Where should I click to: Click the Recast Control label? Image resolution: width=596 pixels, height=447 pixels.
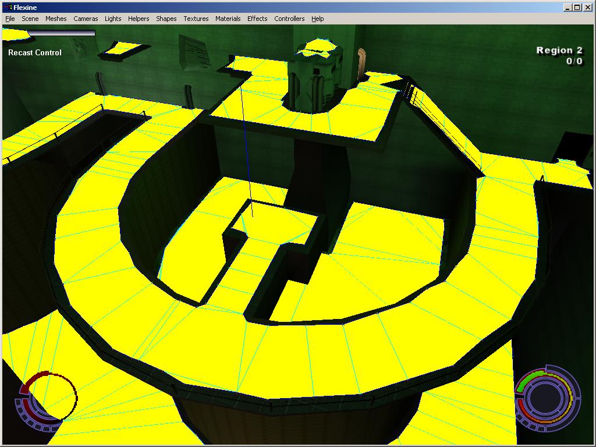[34, 53]
